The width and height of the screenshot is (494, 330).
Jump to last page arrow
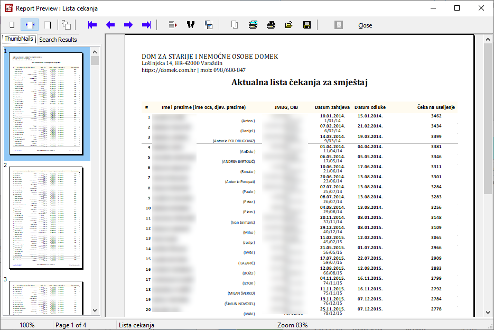coord(146,25)
